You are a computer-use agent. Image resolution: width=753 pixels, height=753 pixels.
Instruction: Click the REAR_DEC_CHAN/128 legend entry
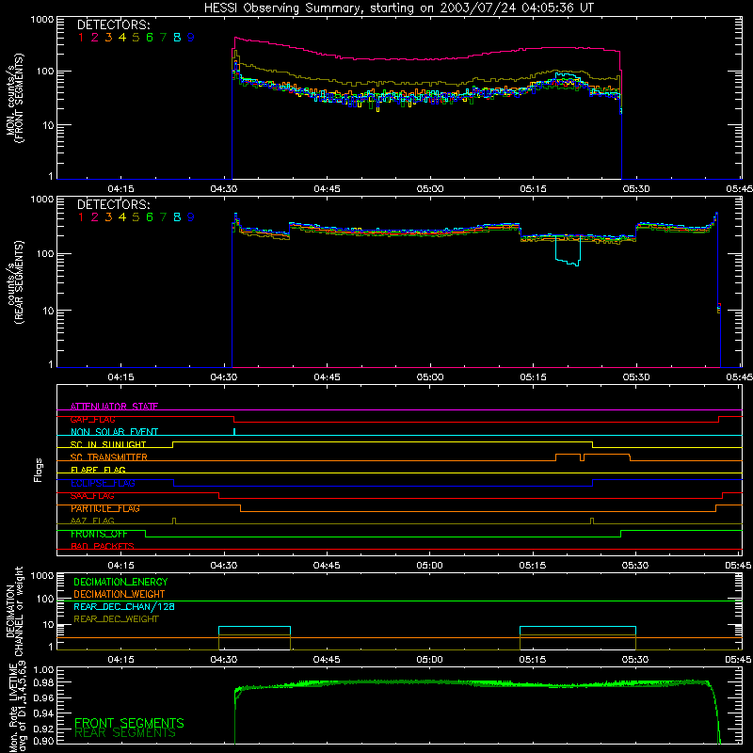(x=124, y=606)
